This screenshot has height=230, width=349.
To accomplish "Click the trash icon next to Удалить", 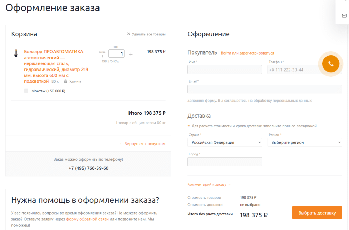I will point(66,82).
